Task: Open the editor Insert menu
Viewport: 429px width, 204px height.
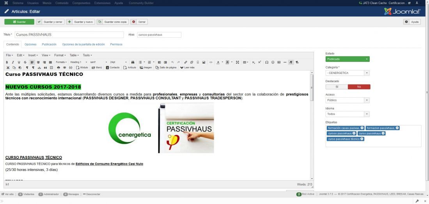Action: tap(33, 55)
